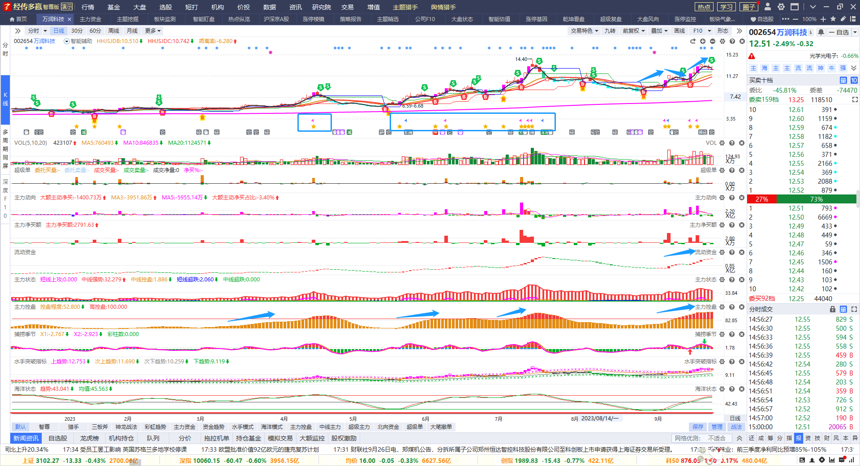Click red warning triangle icon
Image resolution: width=860 pixels, height=466 pixels.
(x=752, y=56)
